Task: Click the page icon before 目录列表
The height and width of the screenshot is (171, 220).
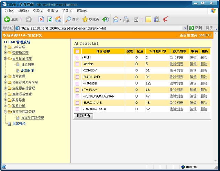Action: (x=18, y=65)
